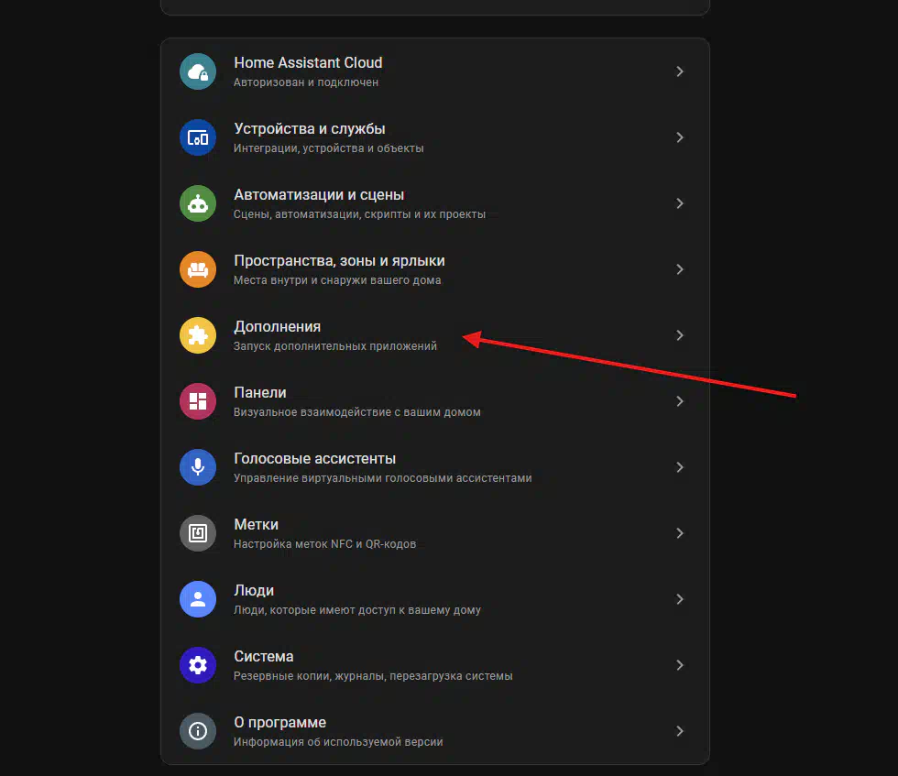Open chevron for Метки
The width and height of the screenshot is (898, 776).
[680, 533]
